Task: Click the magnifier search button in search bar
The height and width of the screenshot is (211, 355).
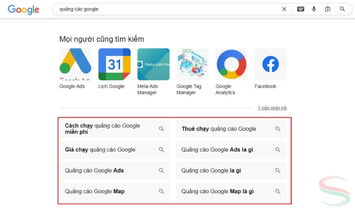Action: (x=342, y=9)
